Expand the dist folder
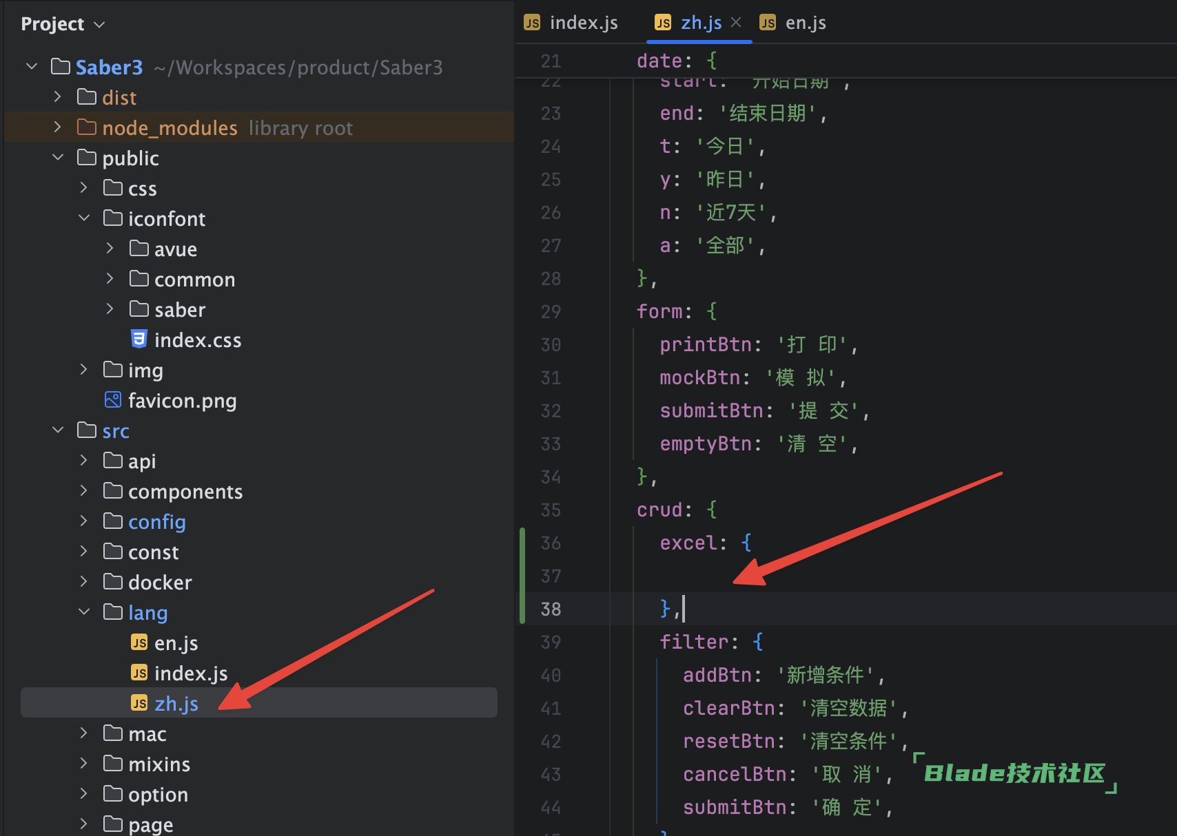This screenshot has width=1177, height=836. (x=58, y=97)
